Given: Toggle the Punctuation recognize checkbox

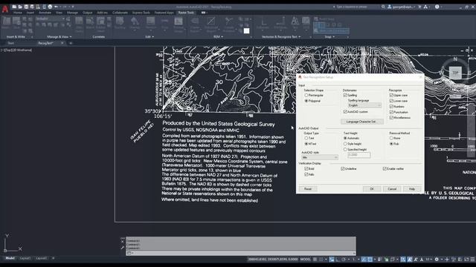Looking at the screenshot, I should 391,112.
